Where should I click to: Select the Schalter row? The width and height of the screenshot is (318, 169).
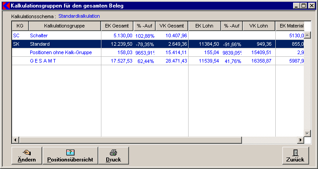click(158, 35)
